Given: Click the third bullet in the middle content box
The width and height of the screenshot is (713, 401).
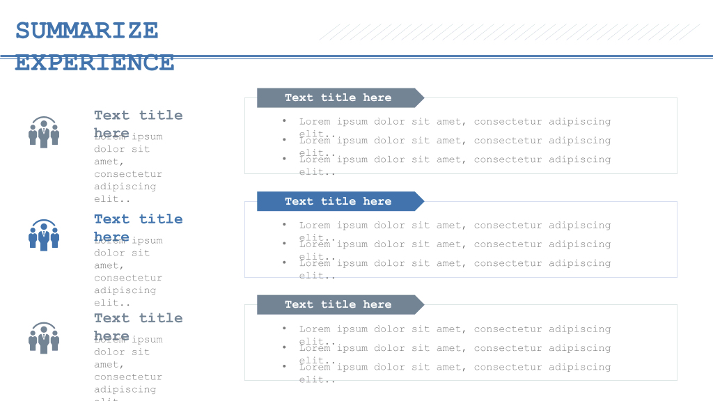Looking at the screenshot, I should point(455,269).
